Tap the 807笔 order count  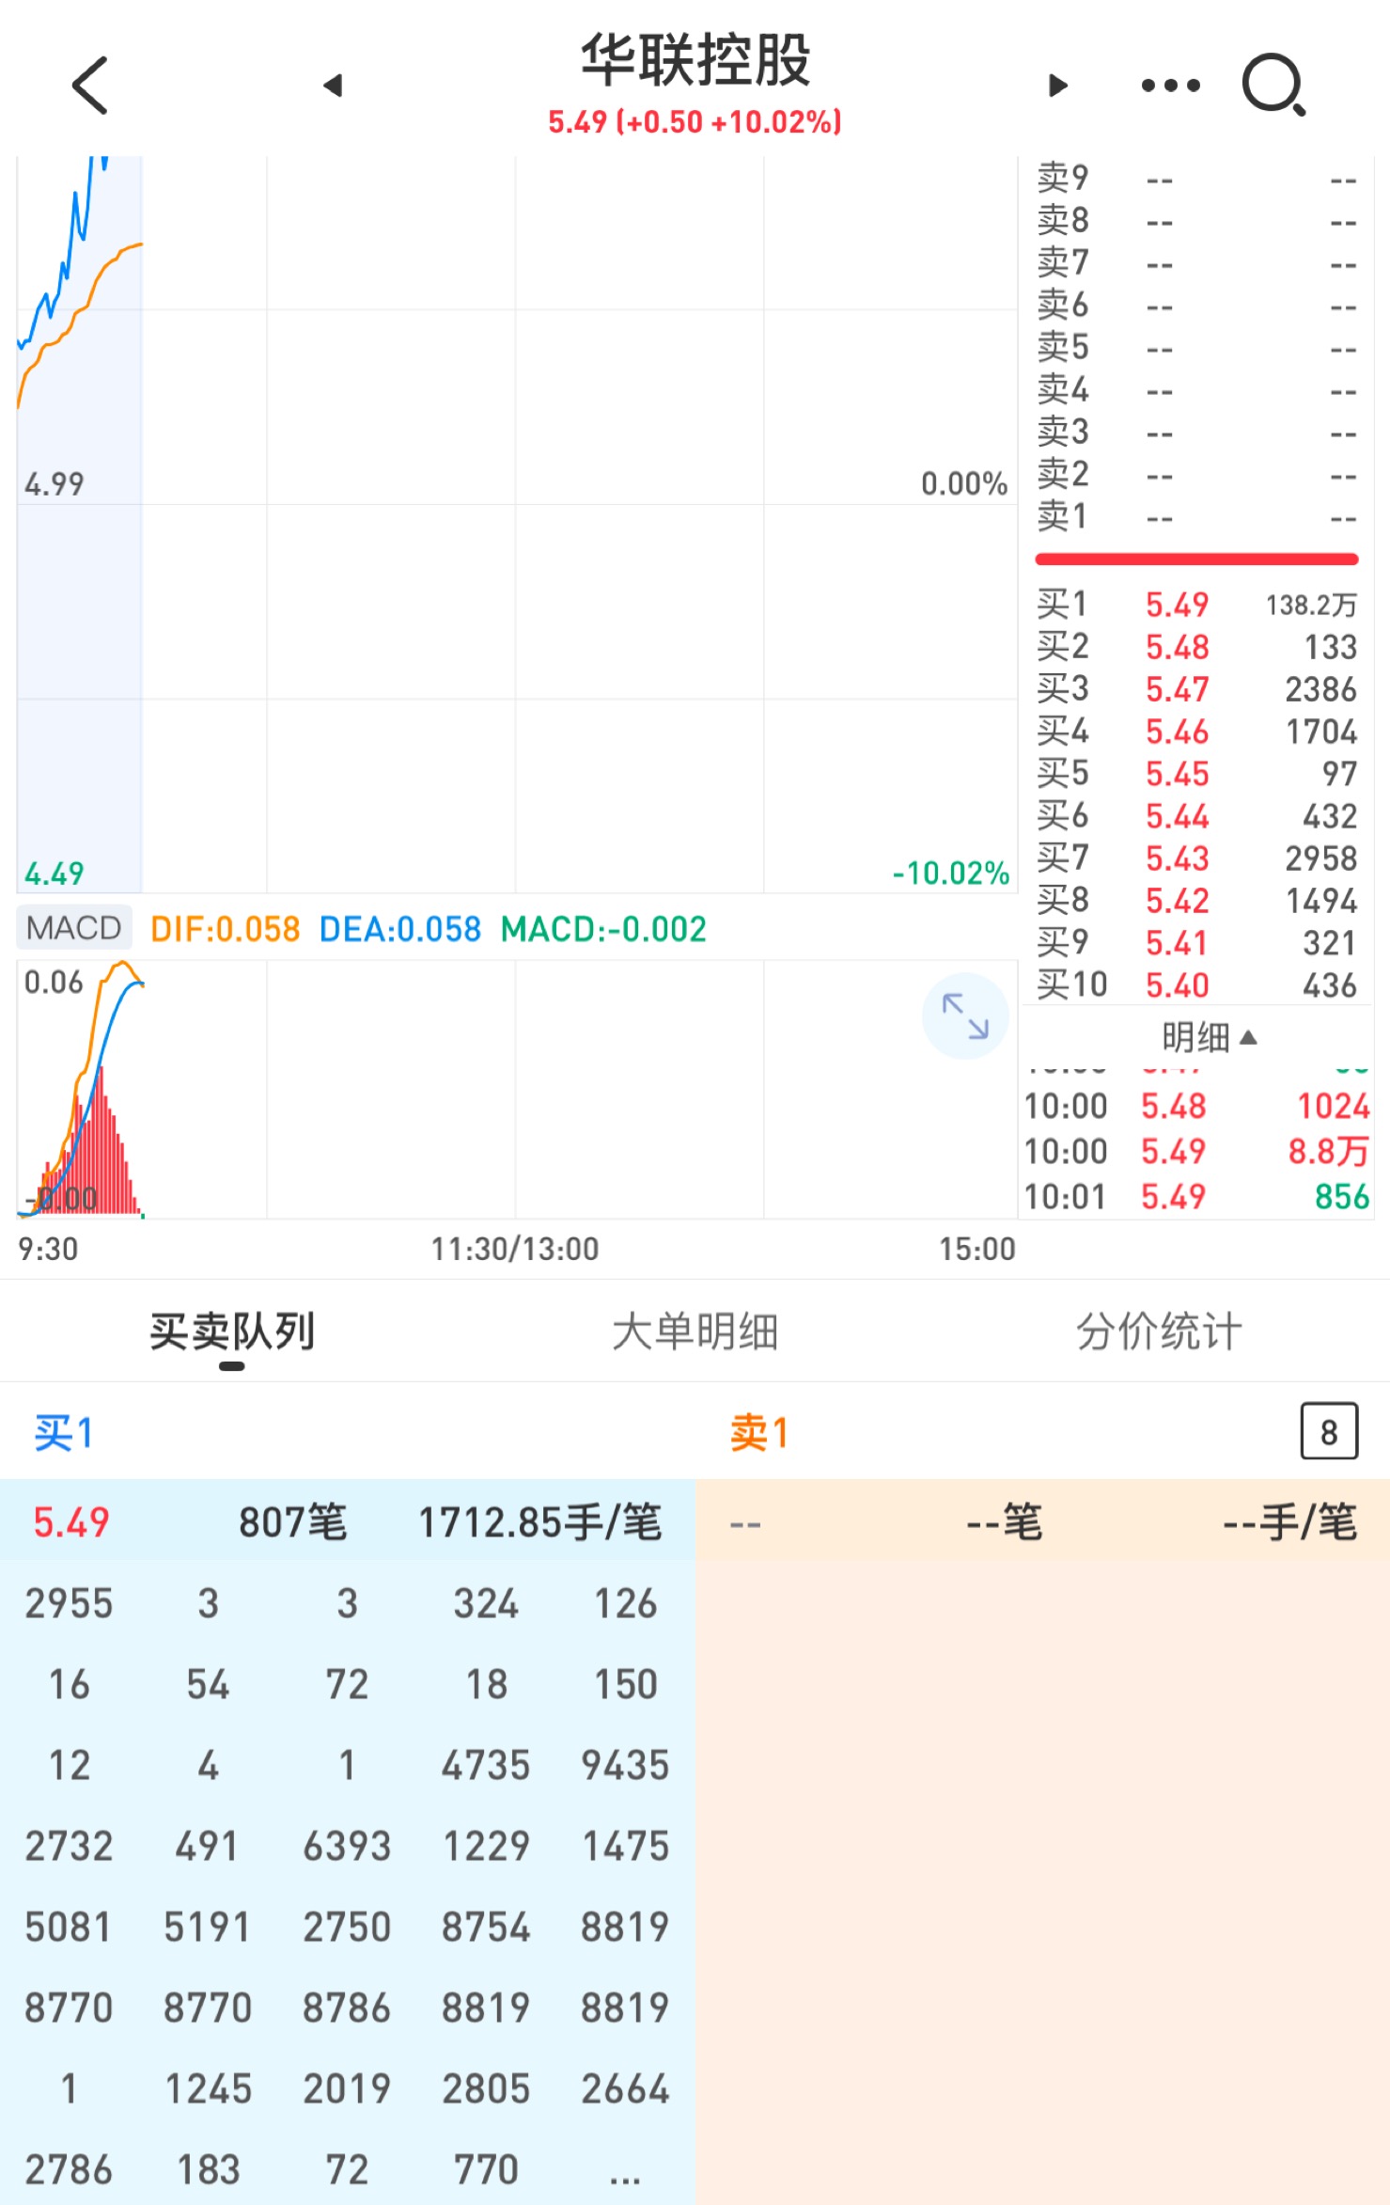point(293,1521)
